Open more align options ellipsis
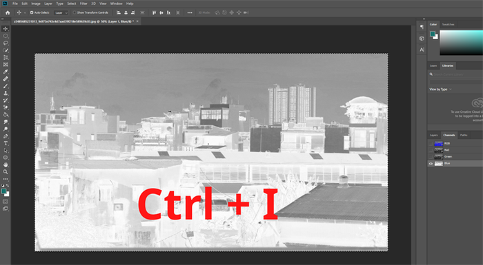The width and height of the screenshot is (483, 265). (190, 12)
